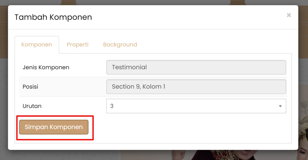Click the blank area right of Background tab
308x160 pixels.
click(211, 45)
